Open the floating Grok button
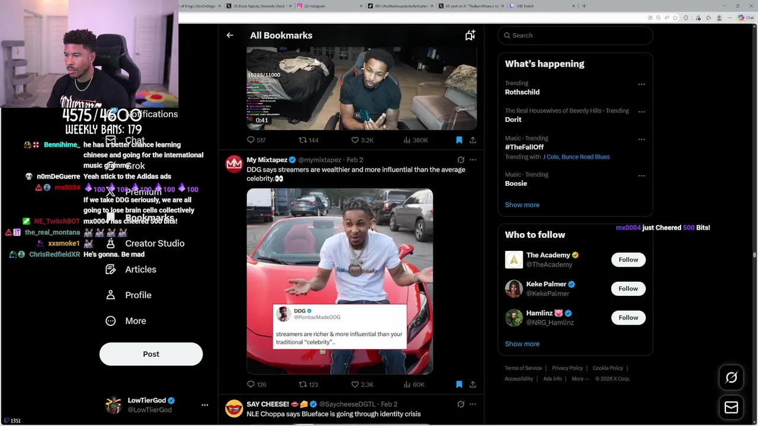 coord(731,377)
